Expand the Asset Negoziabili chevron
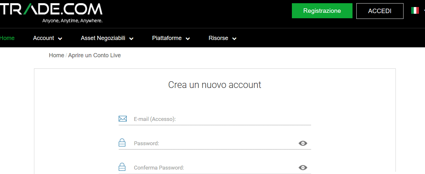The height and width of the screenshot is (174, 425). pos(131,39)
